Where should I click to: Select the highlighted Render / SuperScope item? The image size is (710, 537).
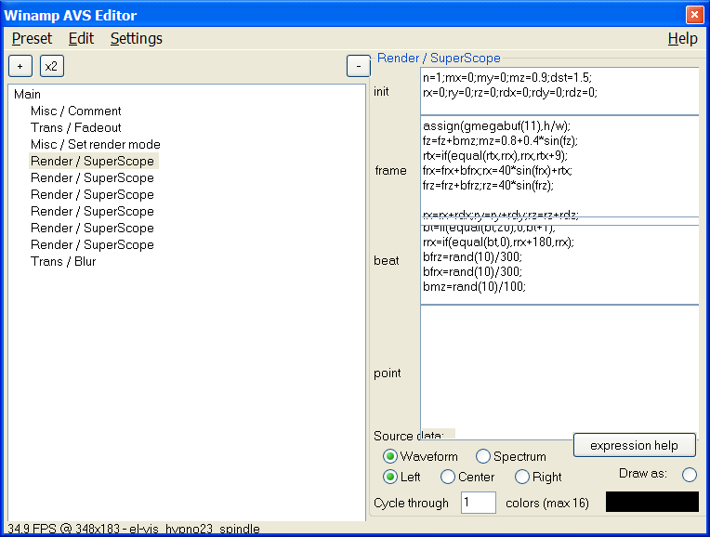point(92,161)
